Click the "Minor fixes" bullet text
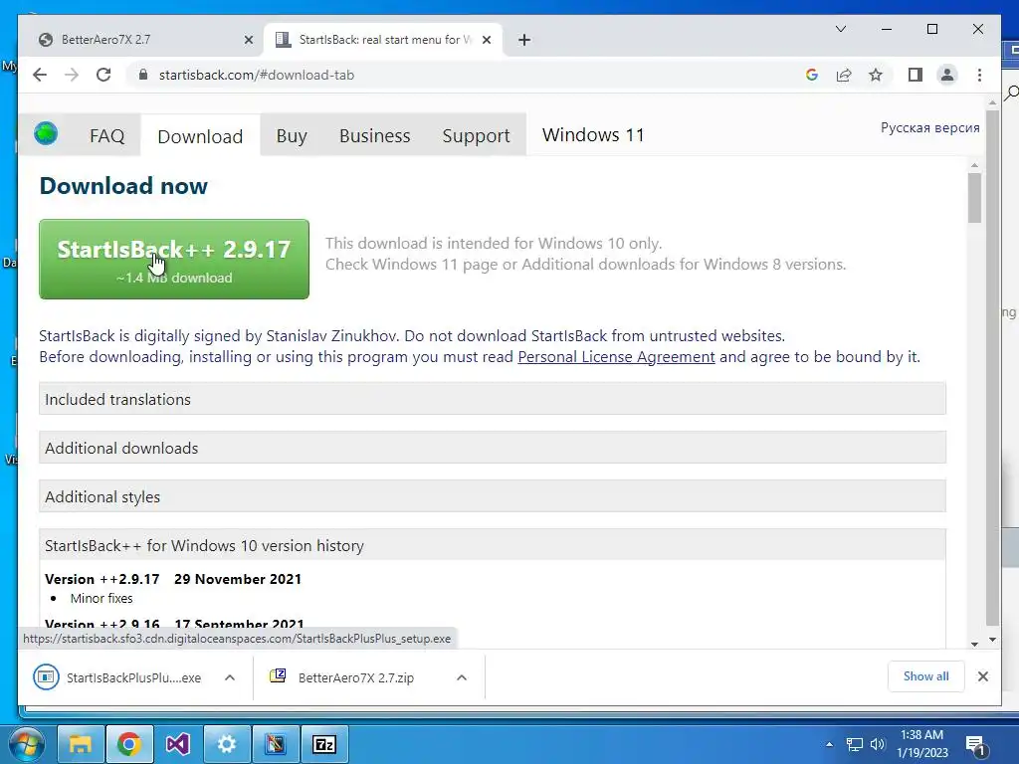The width and height of the screenshot is (1019, 764). pyautogui.click(x=102, y=598)
